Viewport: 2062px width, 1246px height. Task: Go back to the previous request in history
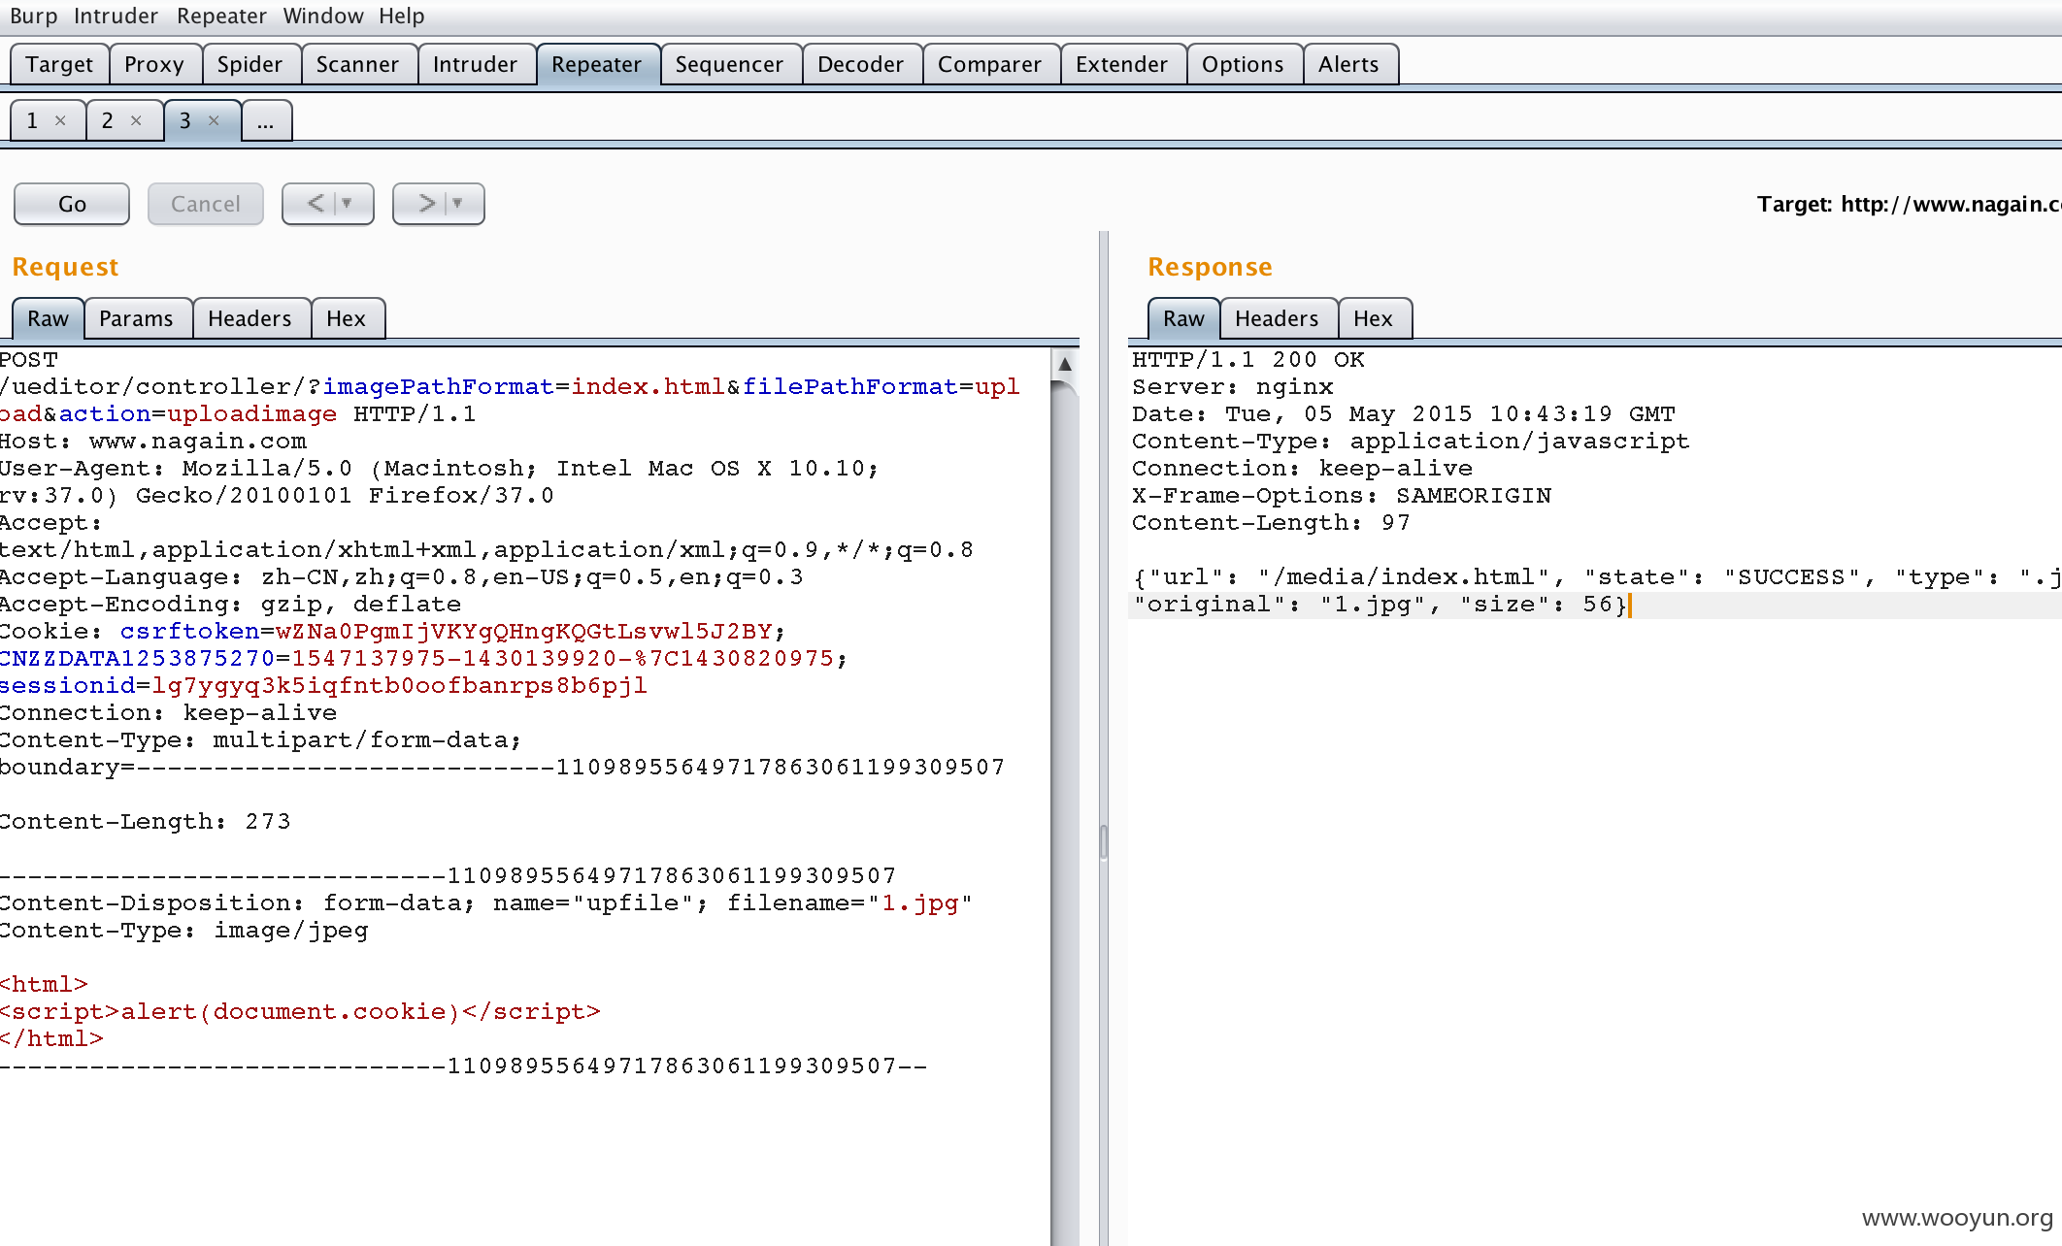point(316,204)
